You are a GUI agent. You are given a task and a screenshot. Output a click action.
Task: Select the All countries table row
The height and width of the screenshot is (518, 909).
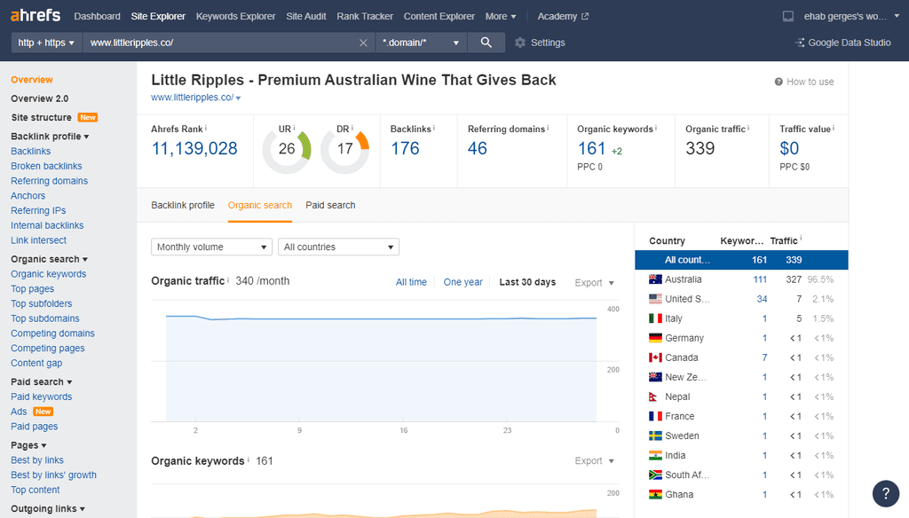click(x=741, y=260)
